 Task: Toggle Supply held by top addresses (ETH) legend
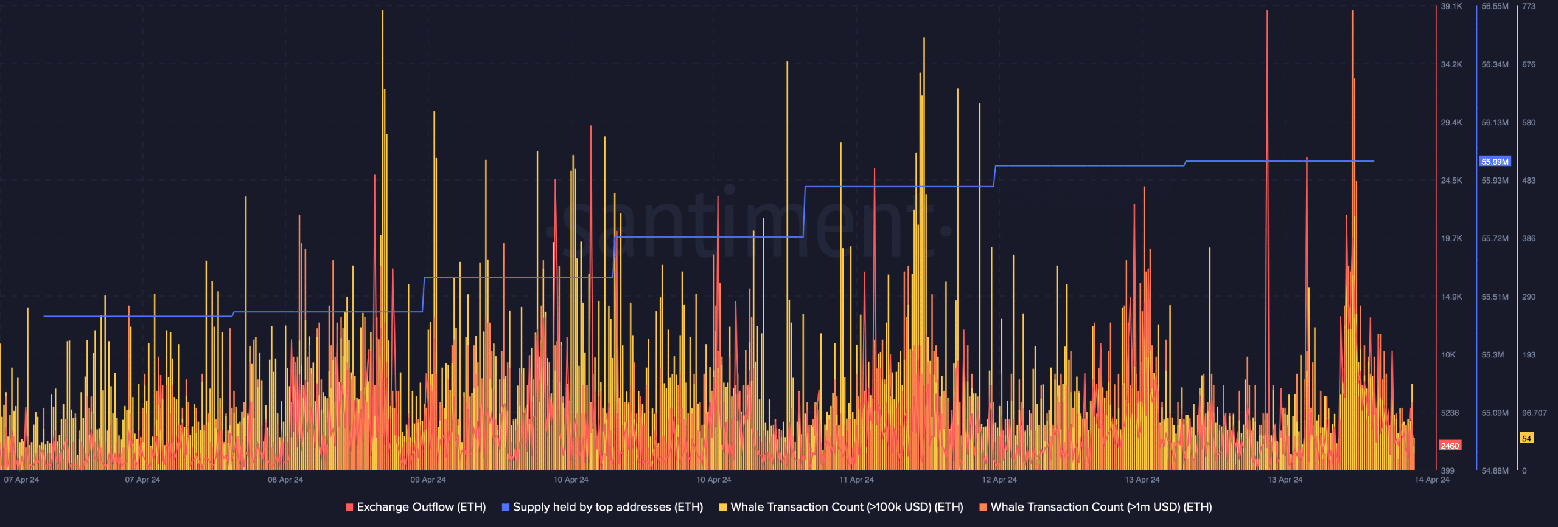(x=608, y=507)
